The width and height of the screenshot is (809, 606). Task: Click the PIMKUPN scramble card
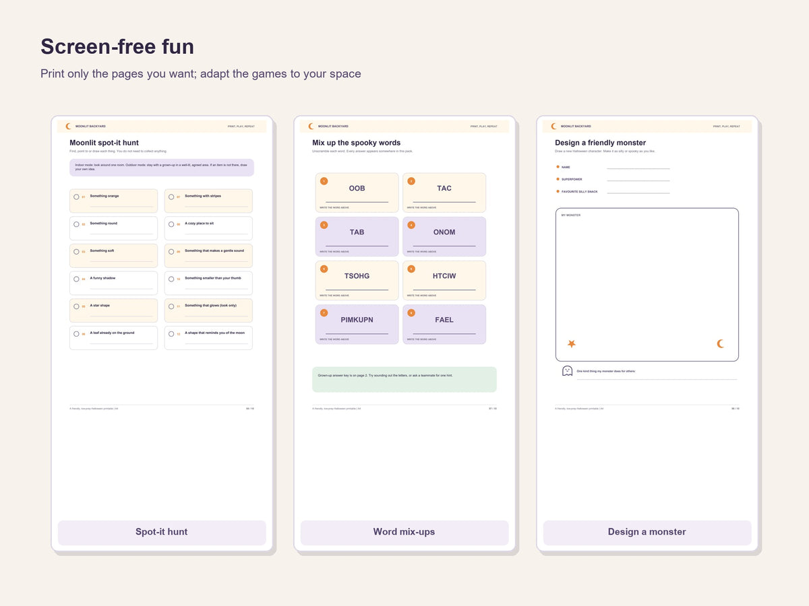(x=357, y=325)
